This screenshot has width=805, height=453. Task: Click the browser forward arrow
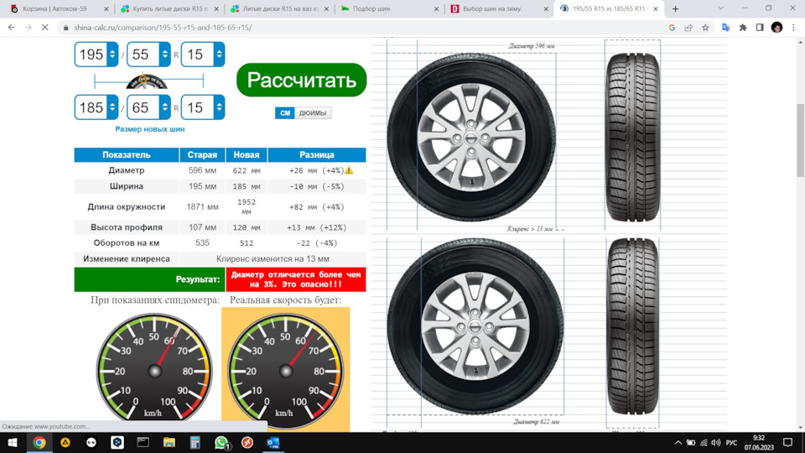tap(29, 27)
